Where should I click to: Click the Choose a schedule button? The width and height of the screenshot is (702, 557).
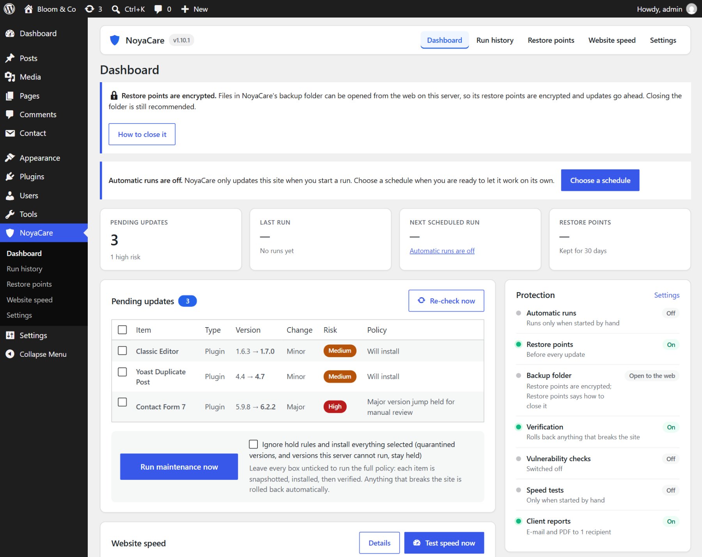(600, 180)
